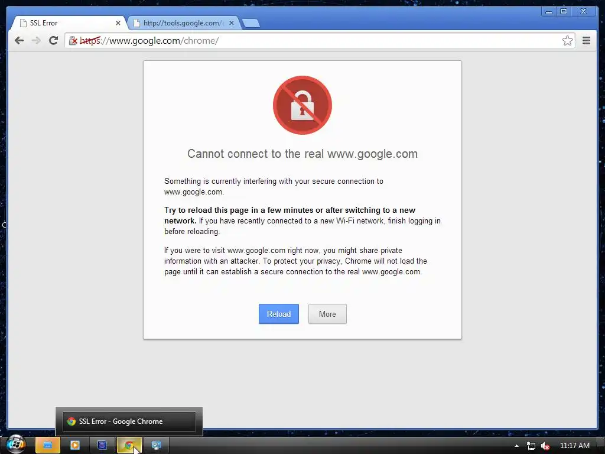Click the network status tray icon
Screen dimensions: 605x454
click(531, 446)
